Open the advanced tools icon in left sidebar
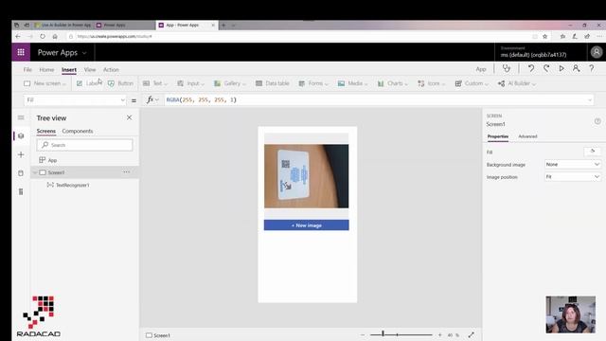The image size is (606, 341). click(x=21, y=191)
